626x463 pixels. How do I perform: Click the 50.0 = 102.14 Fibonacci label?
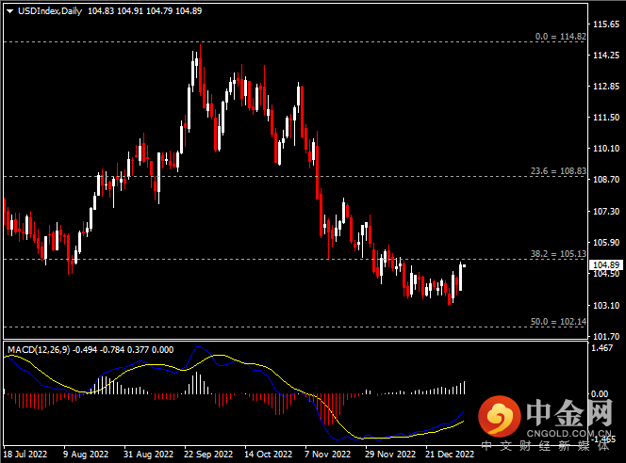(557, 322)
